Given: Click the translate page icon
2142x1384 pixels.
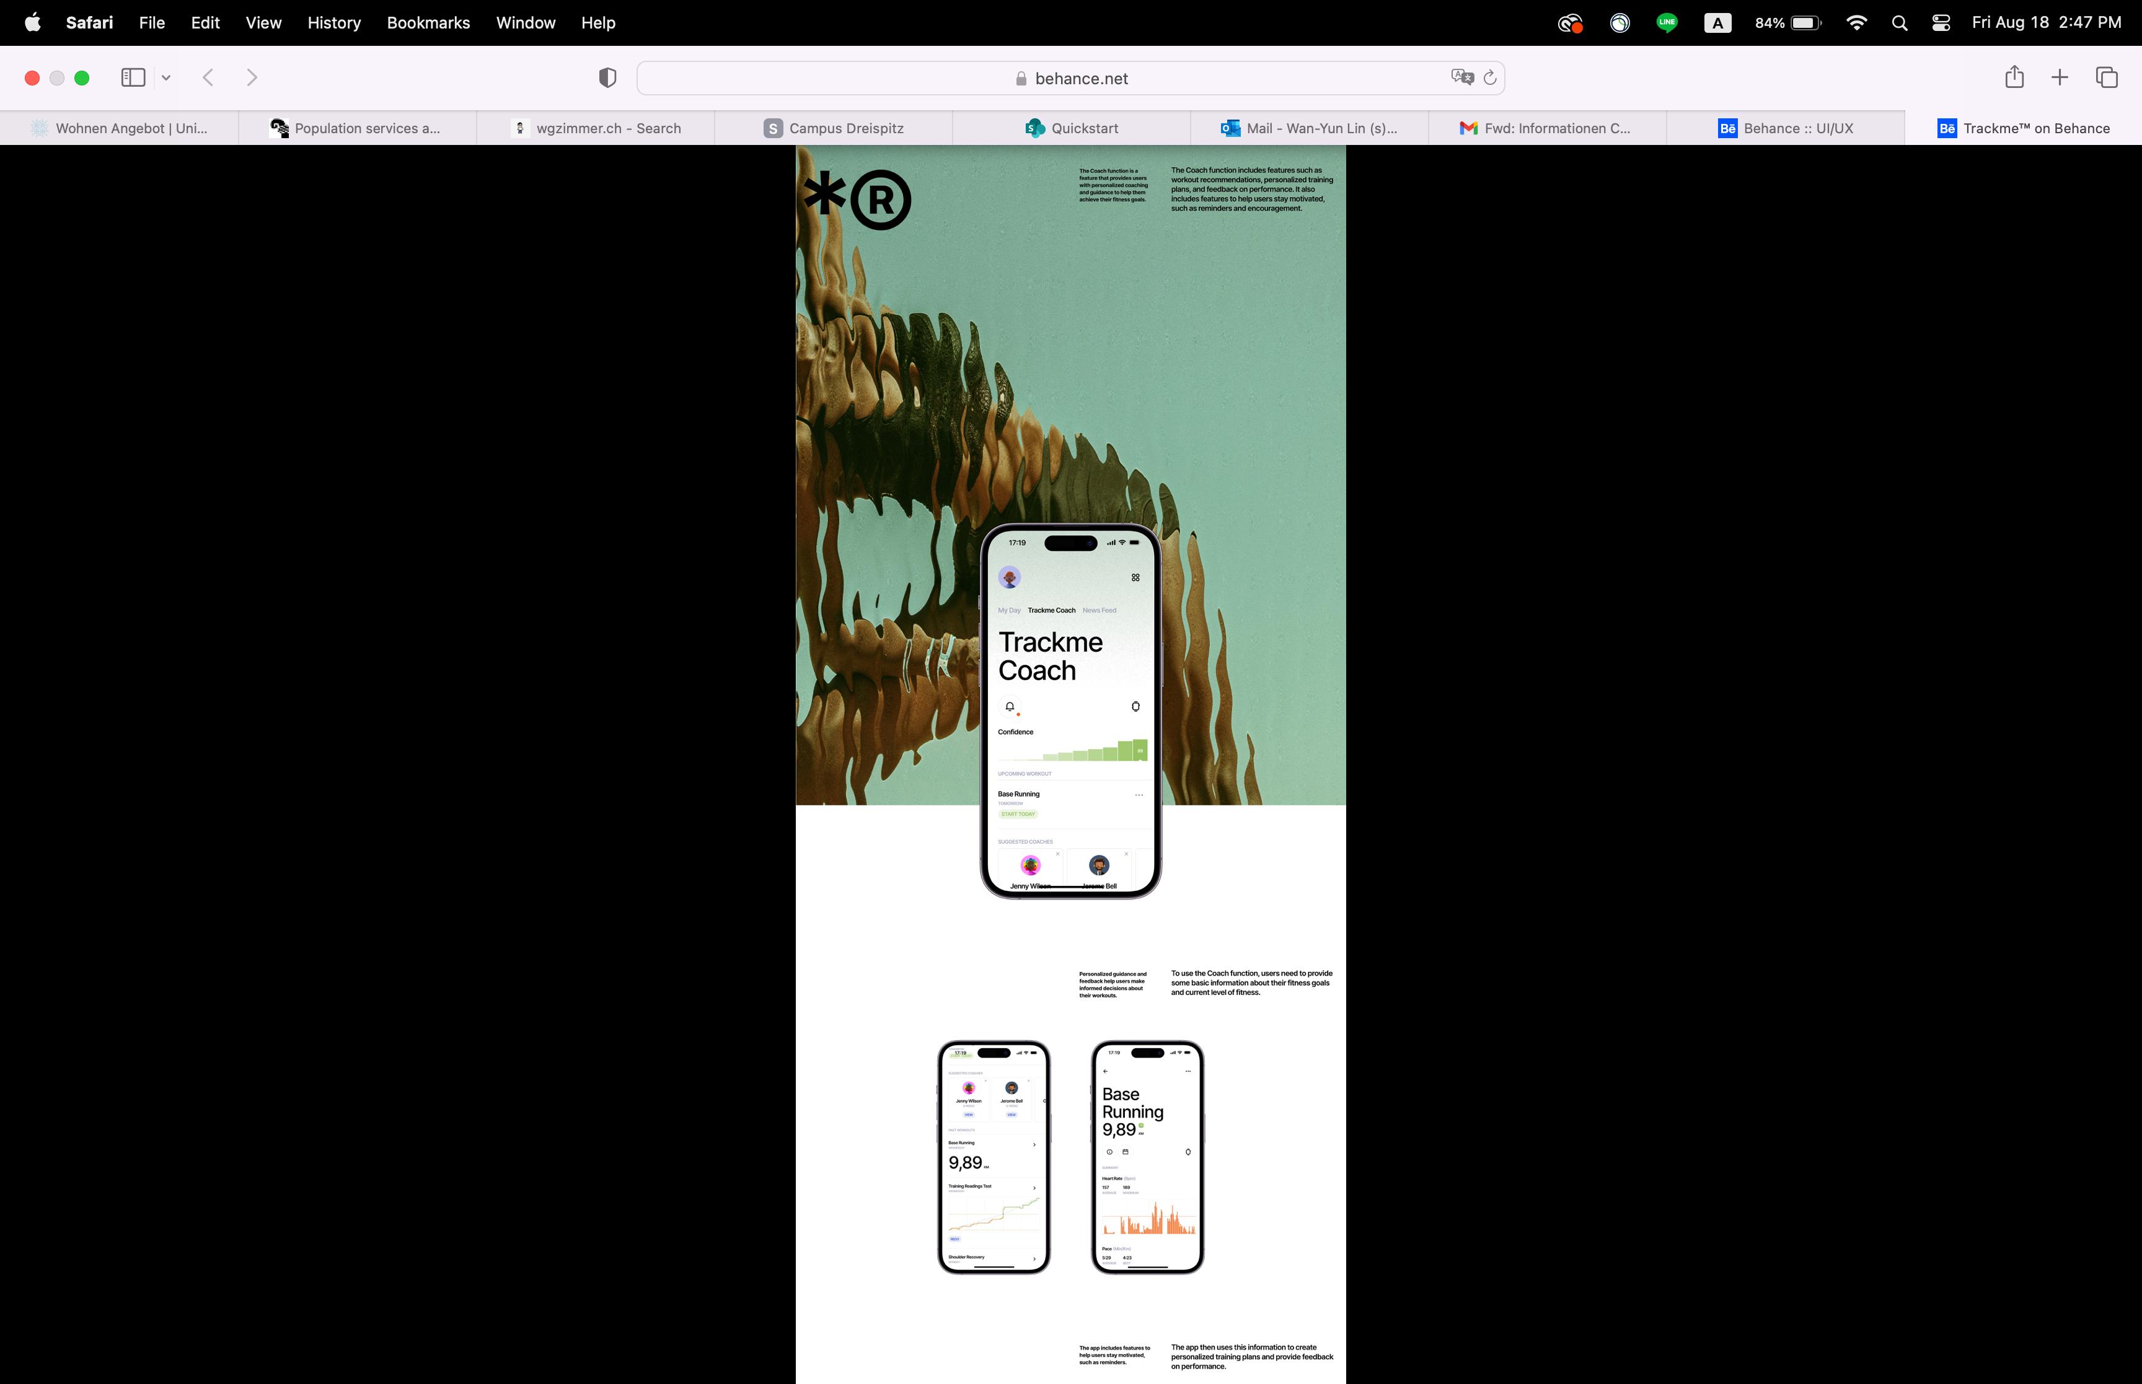Looking at the screenshot, I should click(x=1461, y=77).
